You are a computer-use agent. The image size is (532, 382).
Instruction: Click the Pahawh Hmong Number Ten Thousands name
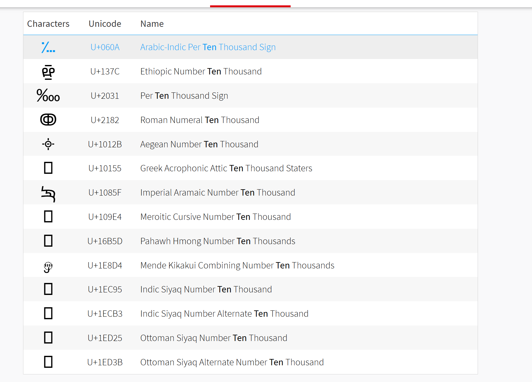[218, 241]
